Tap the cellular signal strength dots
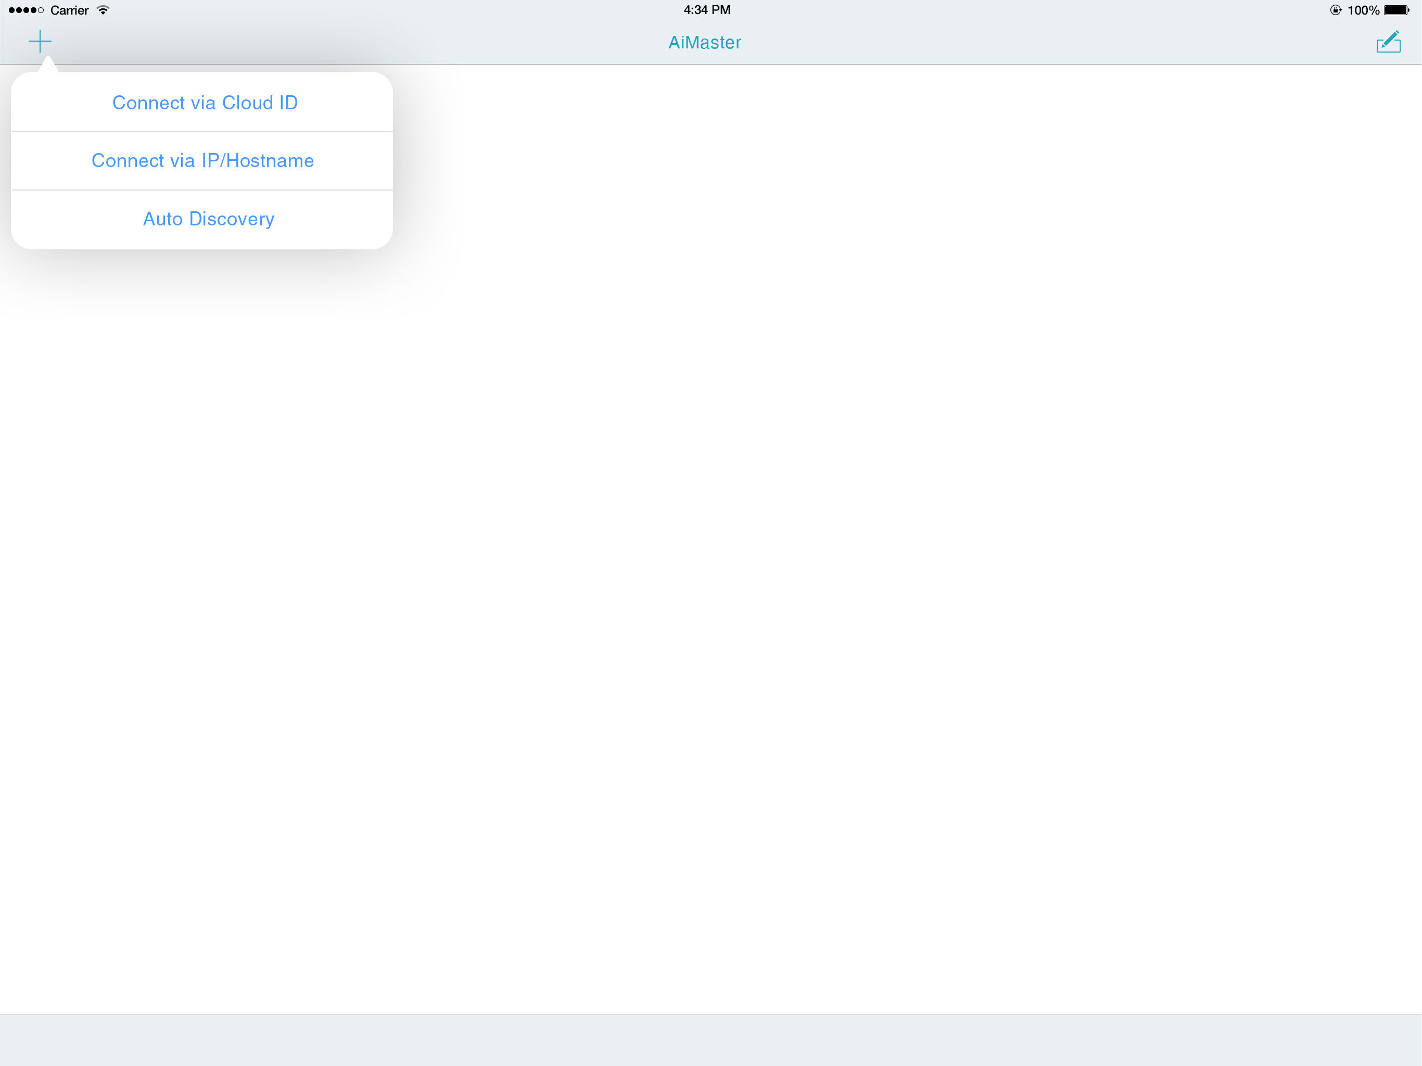This screenshot has height=1066, width=1422. pos(26,10)
